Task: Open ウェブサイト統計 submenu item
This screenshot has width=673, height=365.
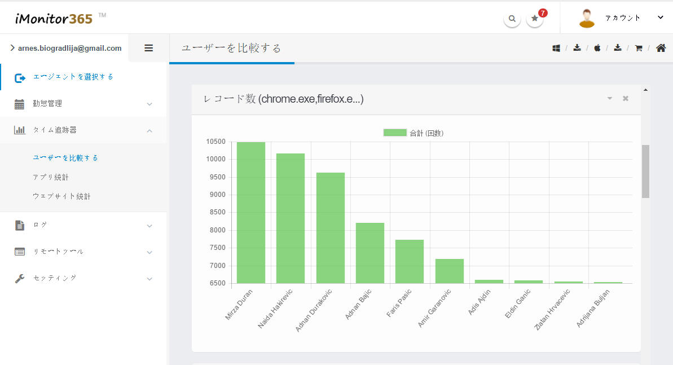Action: (x=61, y=196)
